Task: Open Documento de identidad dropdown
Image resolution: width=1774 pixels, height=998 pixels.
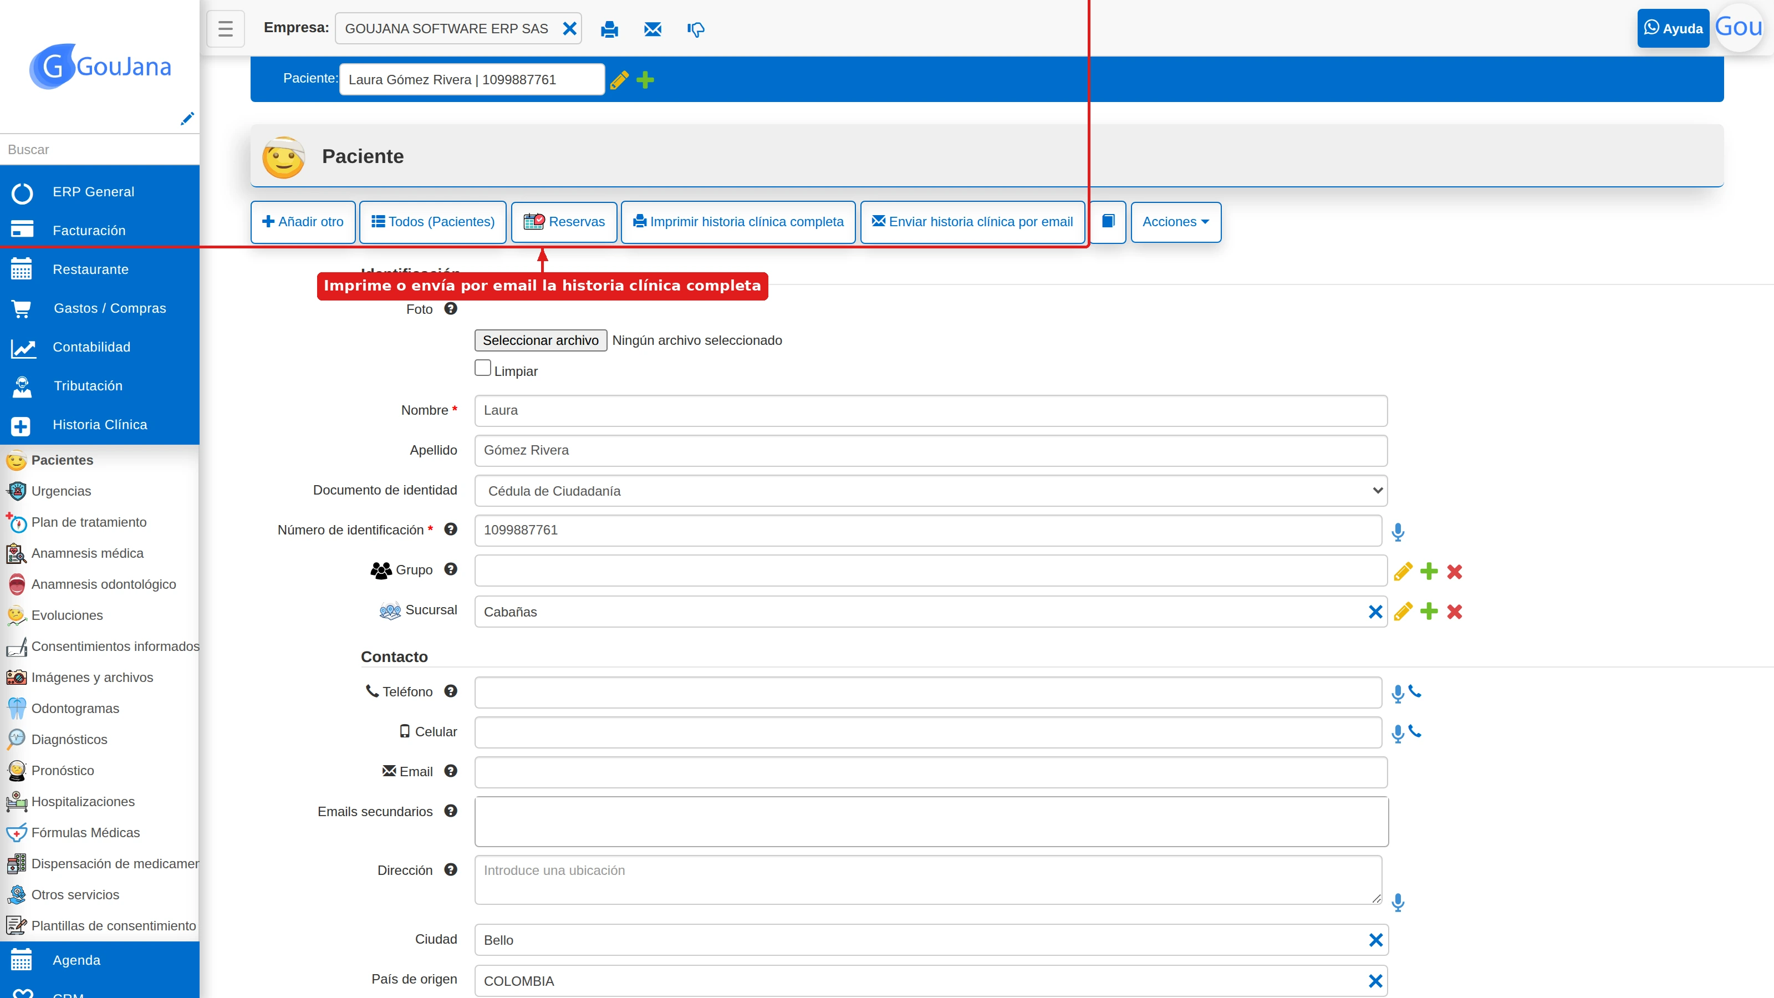Action: (x=931, y=491)
